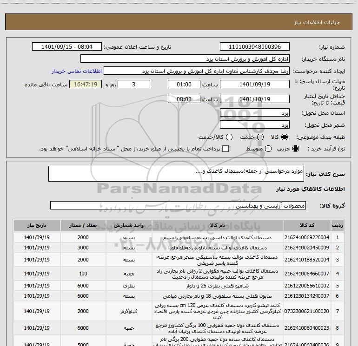This screenshot has width=358, height=346.
Task: Click product code 2161220055610002
Action: coord(307,286)
